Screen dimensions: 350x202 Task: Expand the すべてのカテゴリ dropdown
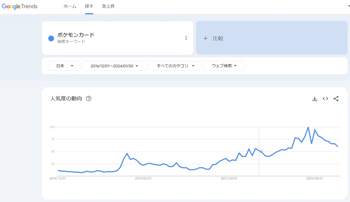[175, 66]
